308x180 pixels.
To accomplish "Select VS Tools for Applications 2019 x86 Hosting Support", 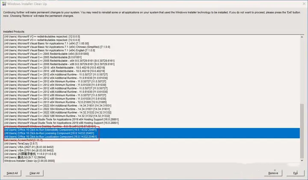I will (62, 123).
